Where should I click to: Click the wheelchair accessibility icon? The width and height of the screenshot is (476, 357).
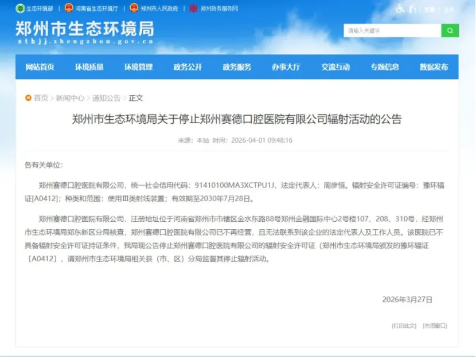pyautogui.click(x=400, y=9)
